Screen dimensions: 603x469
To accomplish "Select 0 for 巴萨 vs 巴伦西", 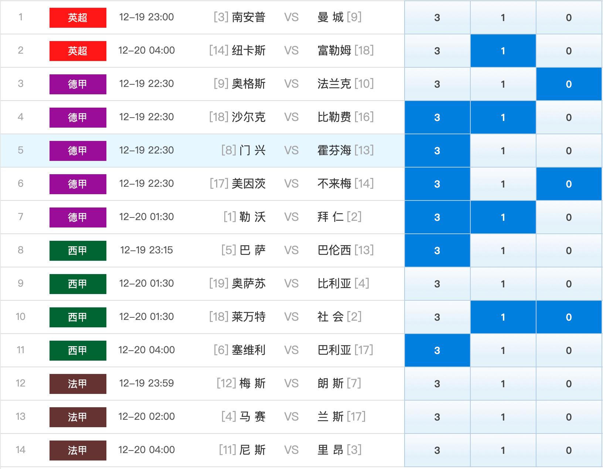I will pos(569,250).
